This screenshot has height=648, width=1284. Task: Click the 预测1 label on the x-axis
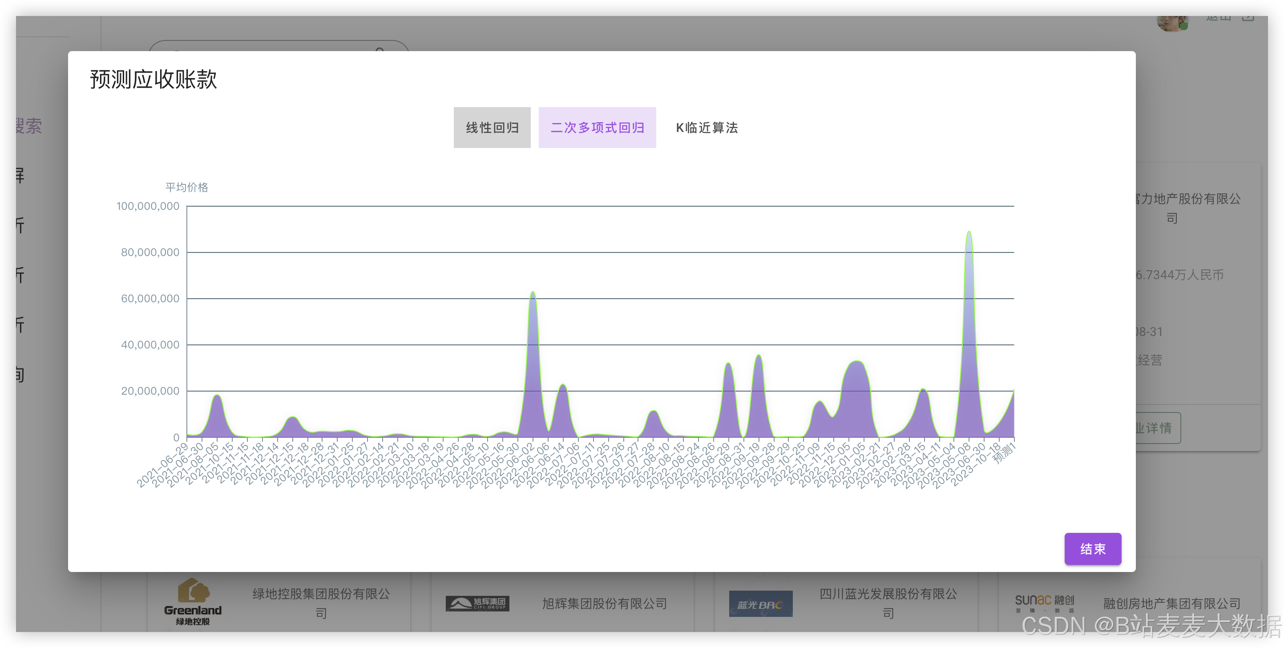(x=1003, y=454)
